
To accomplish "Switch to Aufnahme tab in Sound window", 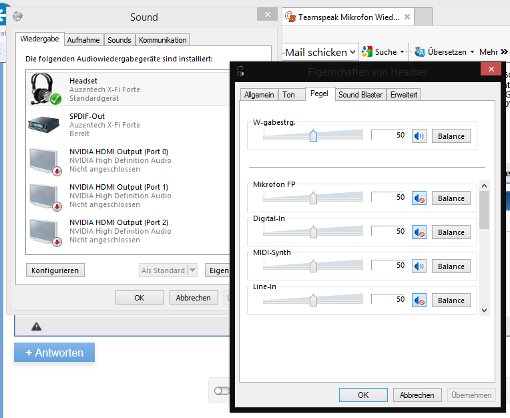I will (x=83, y=40).
